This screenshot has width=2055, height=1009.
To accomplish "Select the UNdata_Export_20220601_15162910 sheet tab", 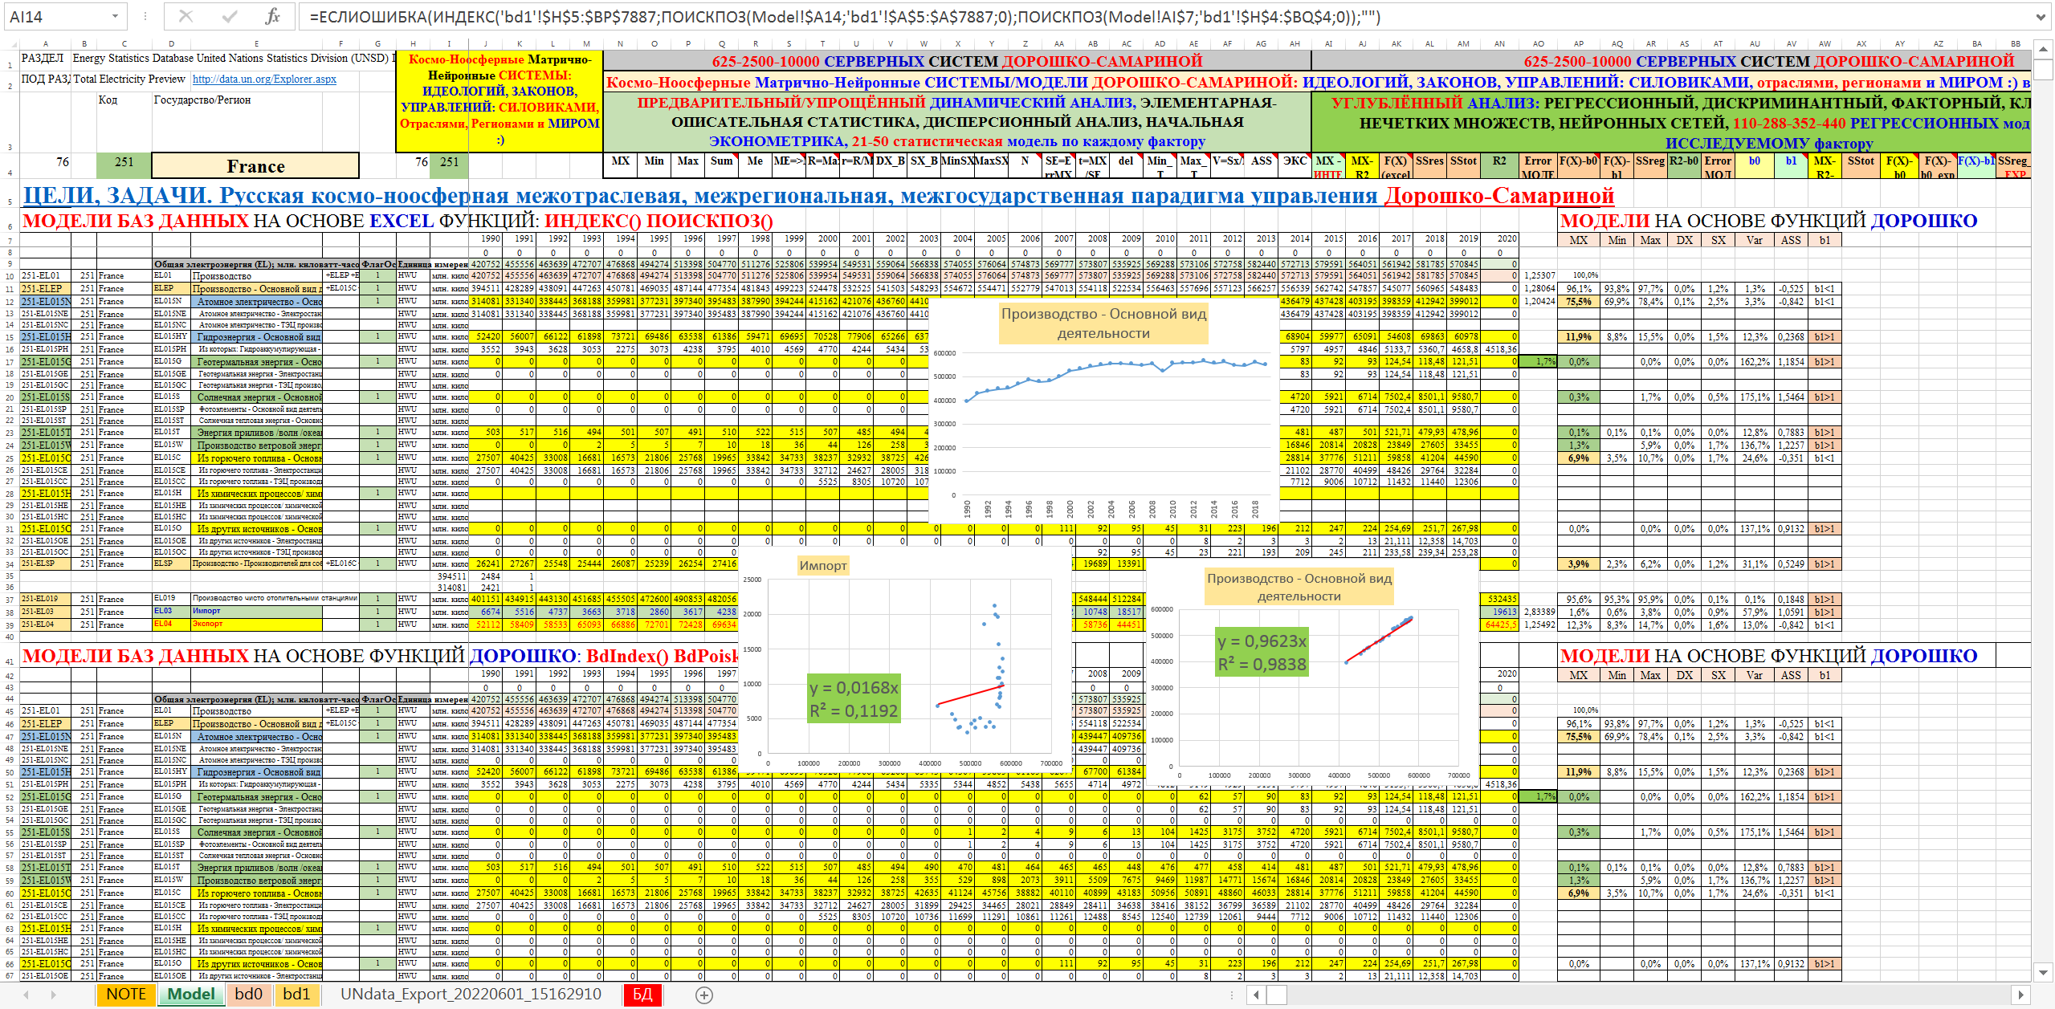I will [x=471, y=995].
